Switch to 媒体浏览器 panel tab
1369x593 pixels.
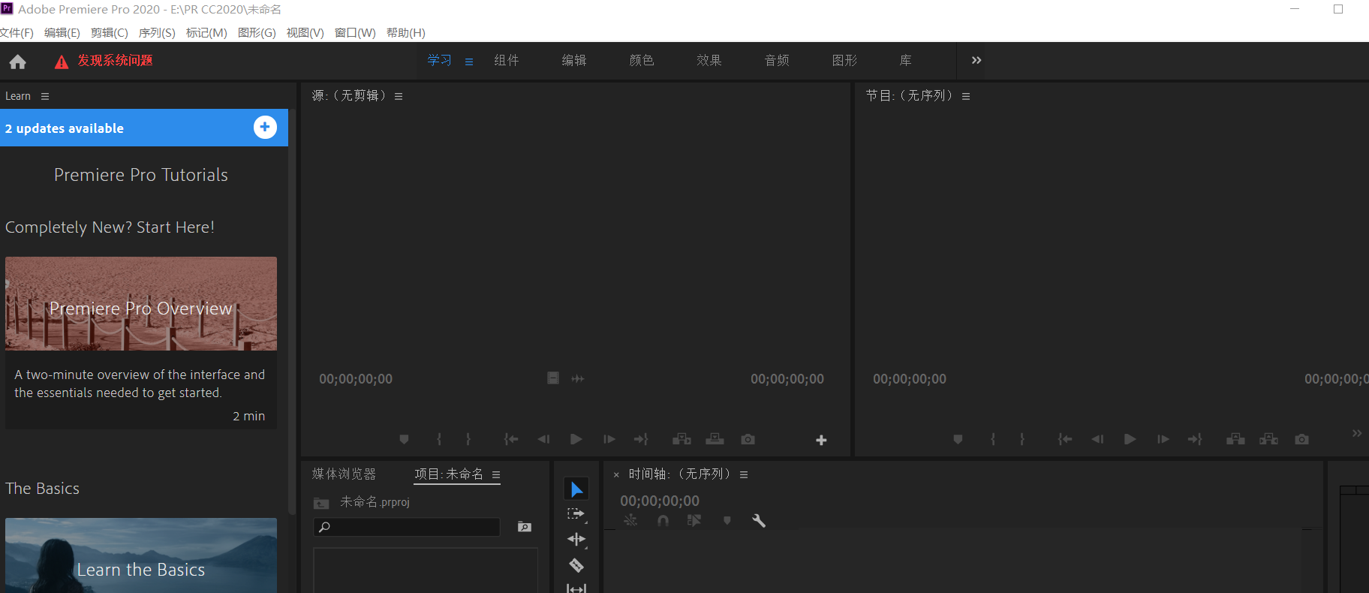tap(344, 474)
